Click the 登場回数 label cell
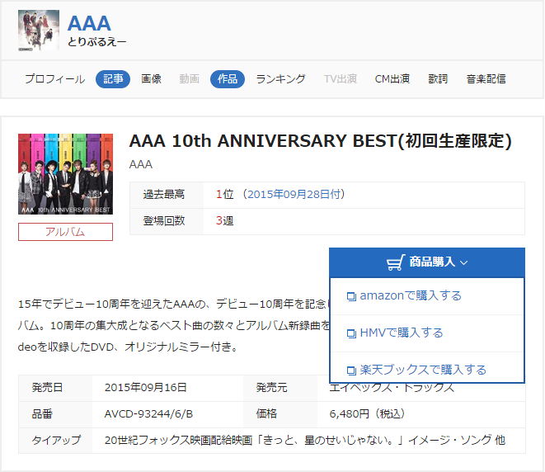The image size is (545, 472). (x=167, y=221)
